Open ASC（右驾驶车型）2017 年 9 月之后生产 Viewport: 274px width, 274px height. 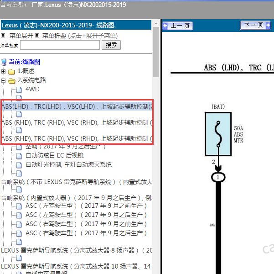click(86, 233)
